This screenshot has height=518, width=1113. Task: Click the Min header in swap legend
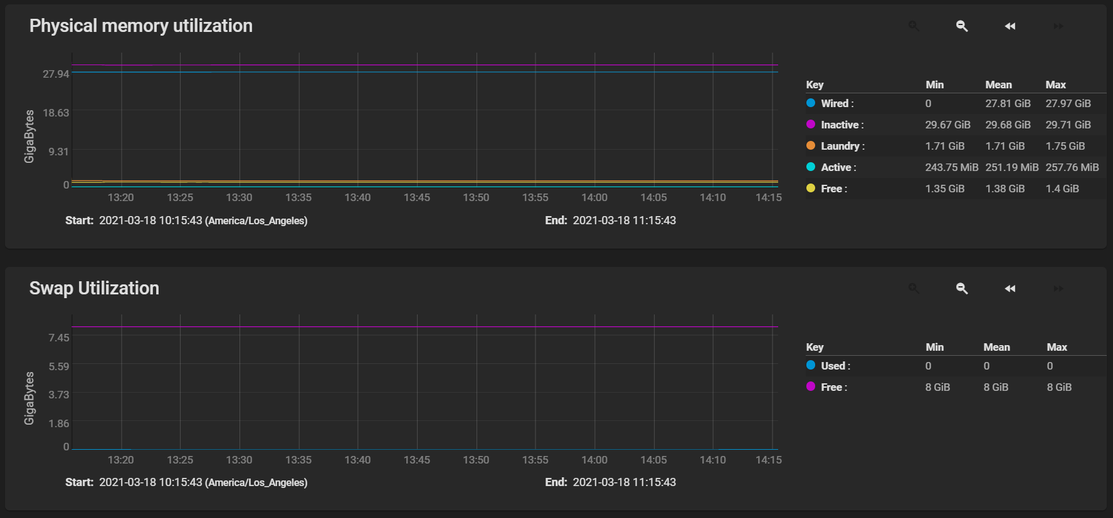934,347
